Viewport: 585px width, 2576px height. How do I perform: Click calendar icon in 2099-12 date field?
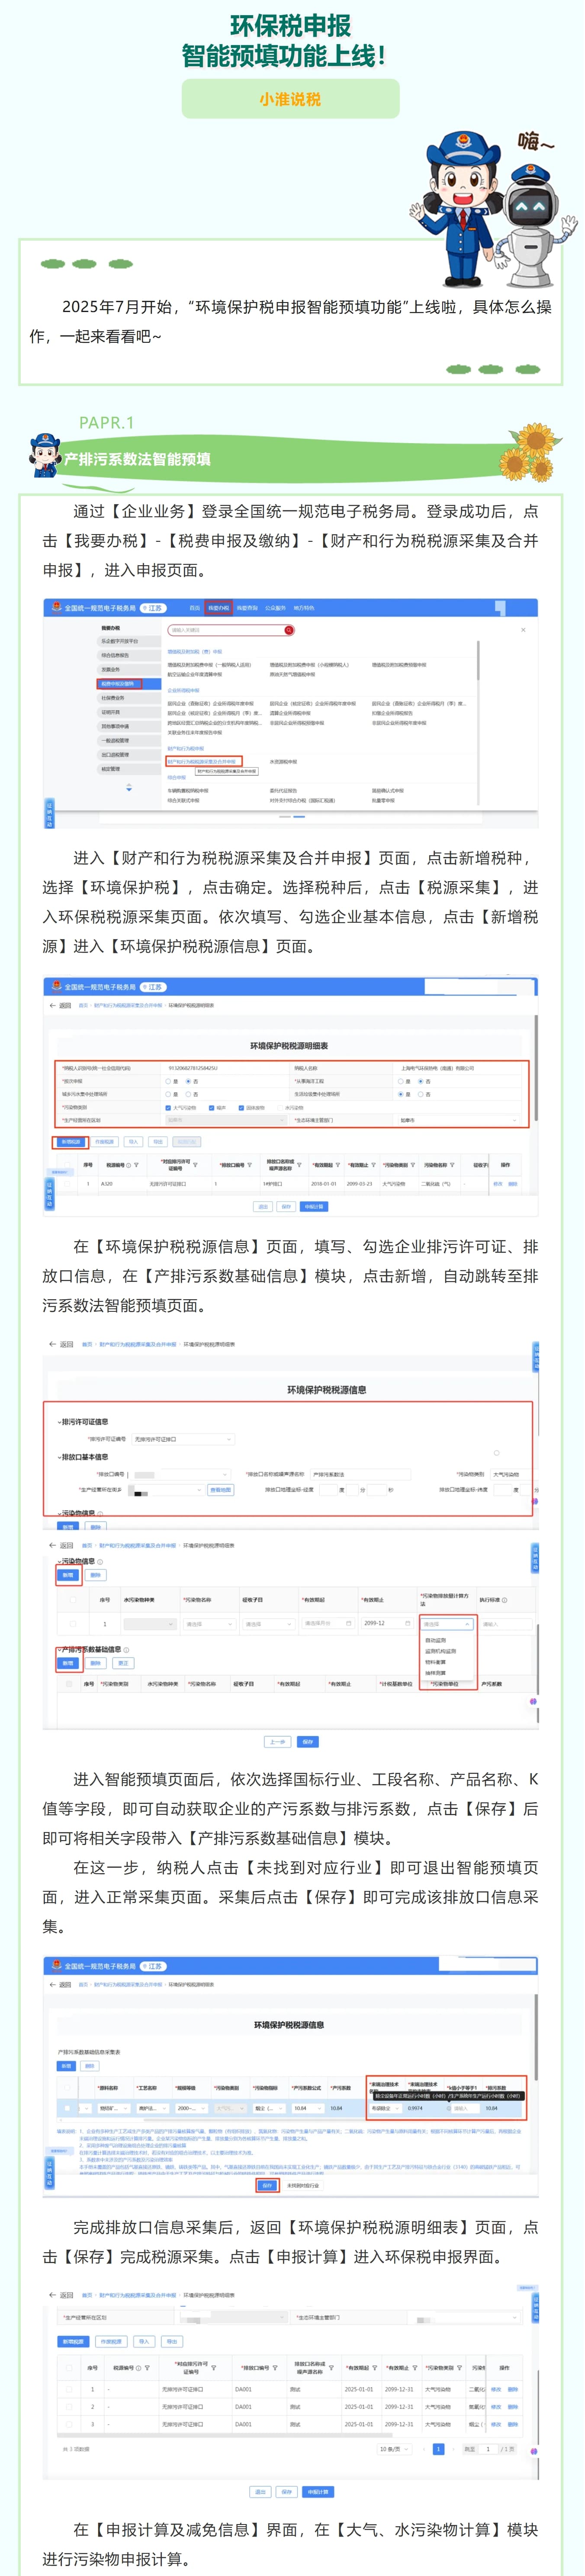407,1624
